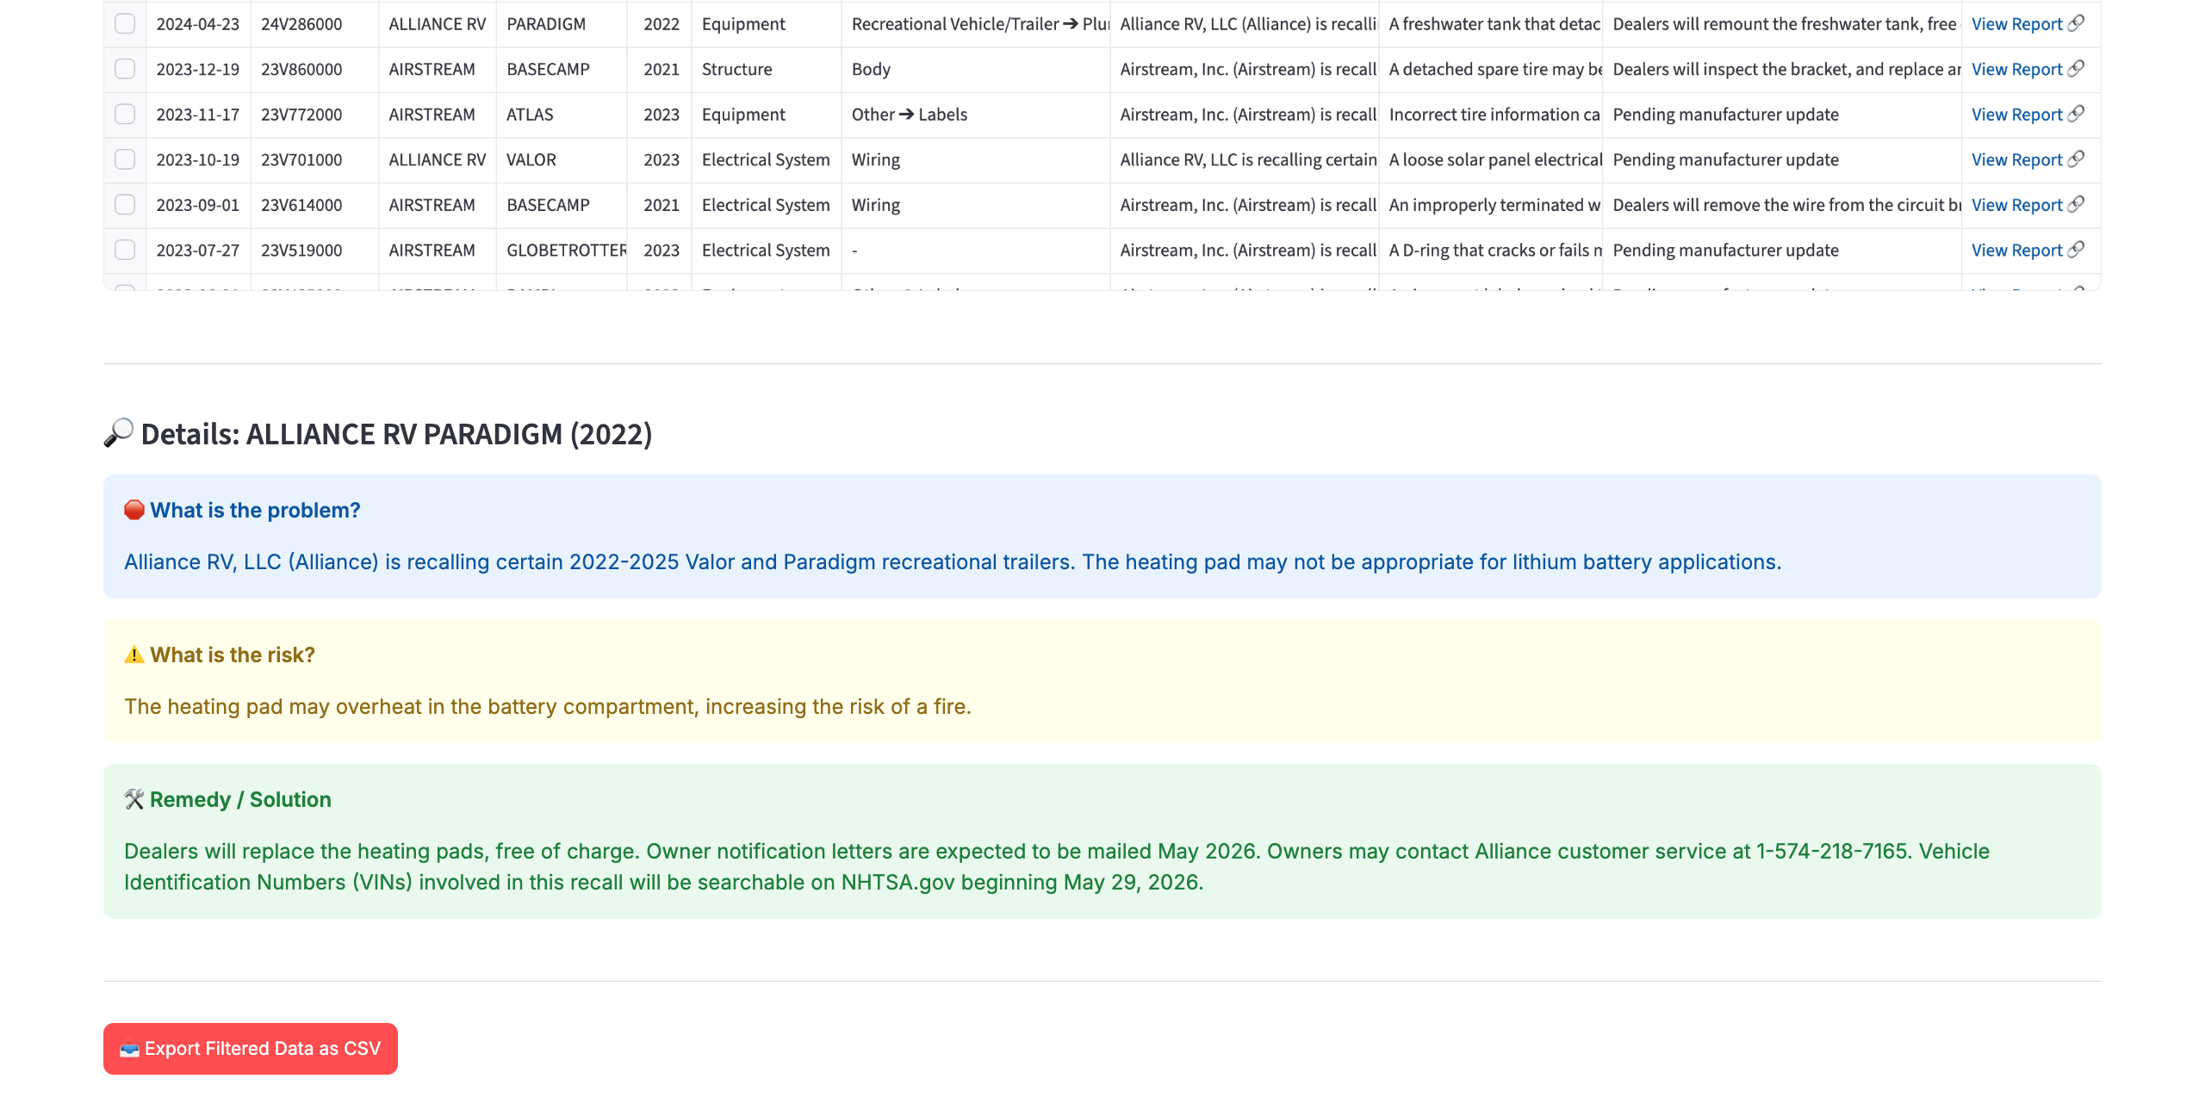The height and width of the screenshot is (1116, 2205).
Task: Click 'A D-ring that cracks or fails' cell
Action: coord(1490,250)
